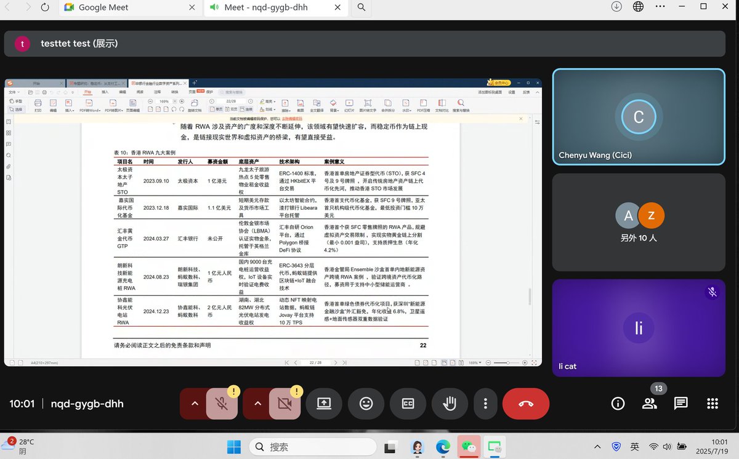Click the testtet test (展示) presenter banner
Image resolution: width=739 pixels, height=459 pixels.
(x=365, y=44)
